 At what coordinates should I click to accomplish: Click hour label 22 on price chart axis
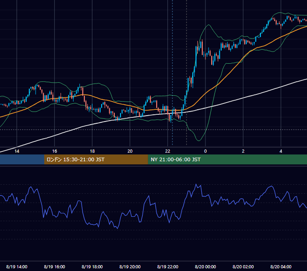tap(167, 151)
